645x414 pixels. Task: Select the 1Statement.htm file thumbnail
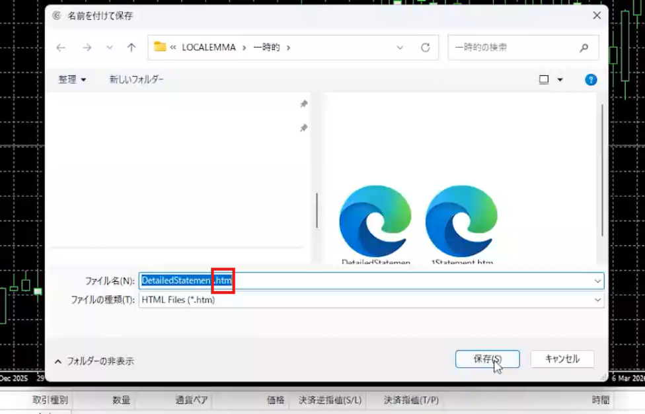pos(461,224)
